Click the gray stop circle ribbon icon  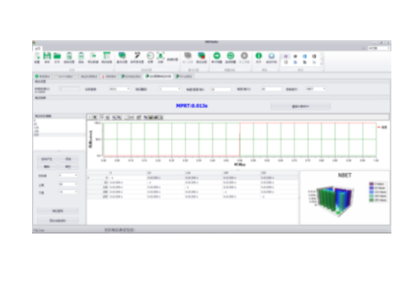(244, 56)
